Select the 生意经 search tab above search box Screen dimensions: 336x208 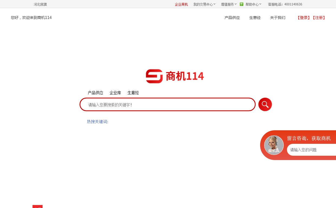click(133, 93)
